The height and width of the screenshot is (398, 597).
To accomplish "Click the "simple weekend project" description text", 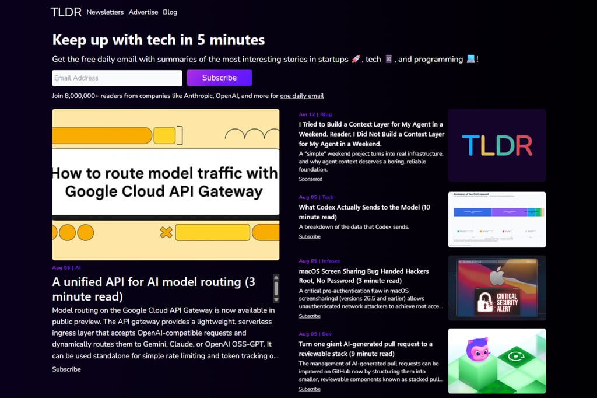I will click(371, 162).
